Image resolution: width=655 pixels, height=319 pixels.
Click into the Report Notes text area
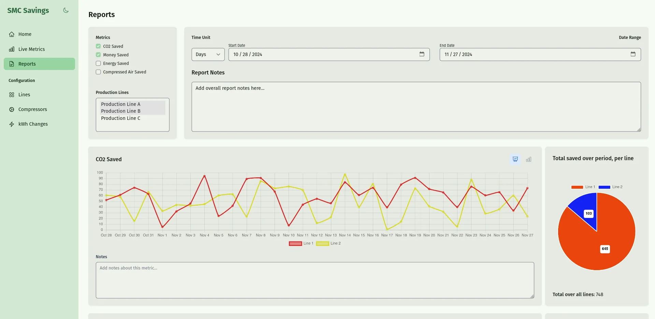(416, 107)
